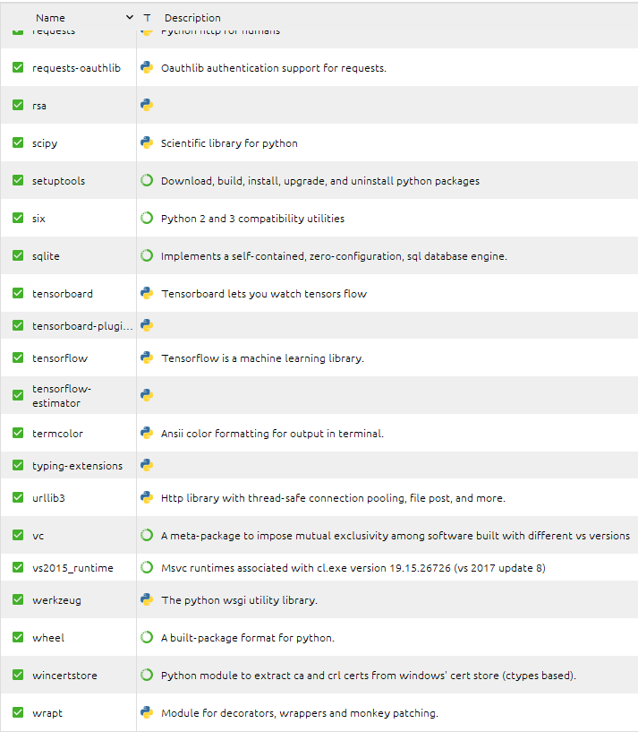Uncheck the sqlite package checkbox
This screenshot has height=732, width=638.
[x=18, y=256]
